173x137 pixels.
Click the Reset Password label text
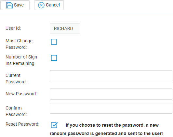22,124
